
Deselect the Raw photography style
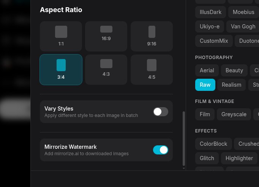[205, 85]
